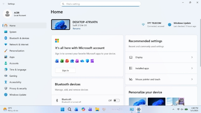The image size is (201, 113).
Task: Click the muted volume icon in system tray
Action: (x=182, y=109)
